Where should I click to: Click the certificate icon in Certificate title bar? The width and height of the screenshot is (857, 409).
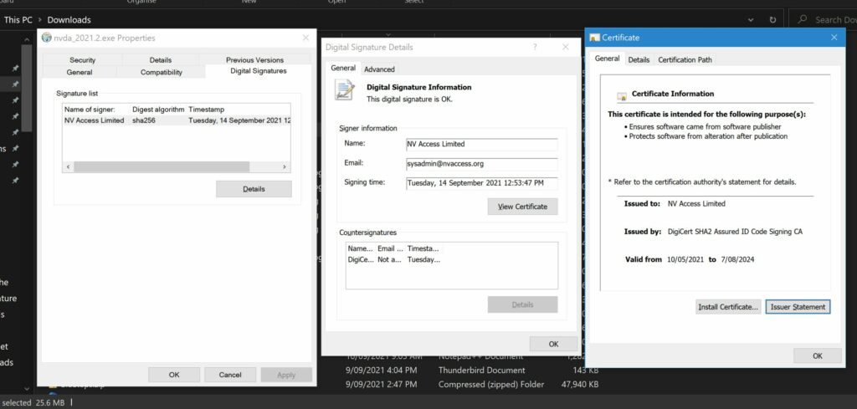coord(595,38)
